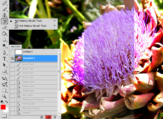Select the 3D Orbit camera tool
Viewport: 163px width, 119px height.
pos(4,84)
